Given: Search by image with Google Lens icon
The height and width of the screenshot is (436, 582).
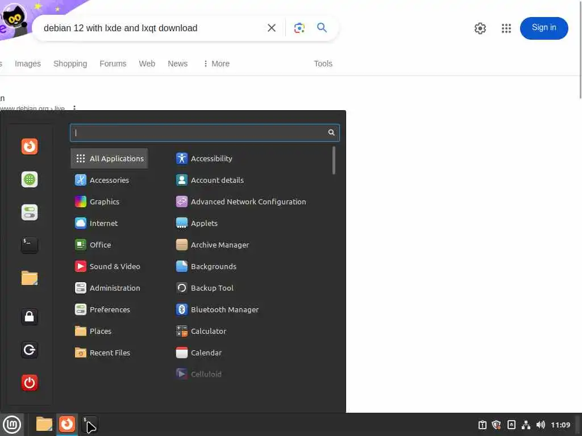Looking at the screenshot, I should 300,28.
